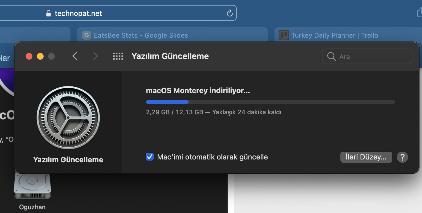Go forward in System Preferences
This screenshot has width=422, height=213.
point(96,56)
